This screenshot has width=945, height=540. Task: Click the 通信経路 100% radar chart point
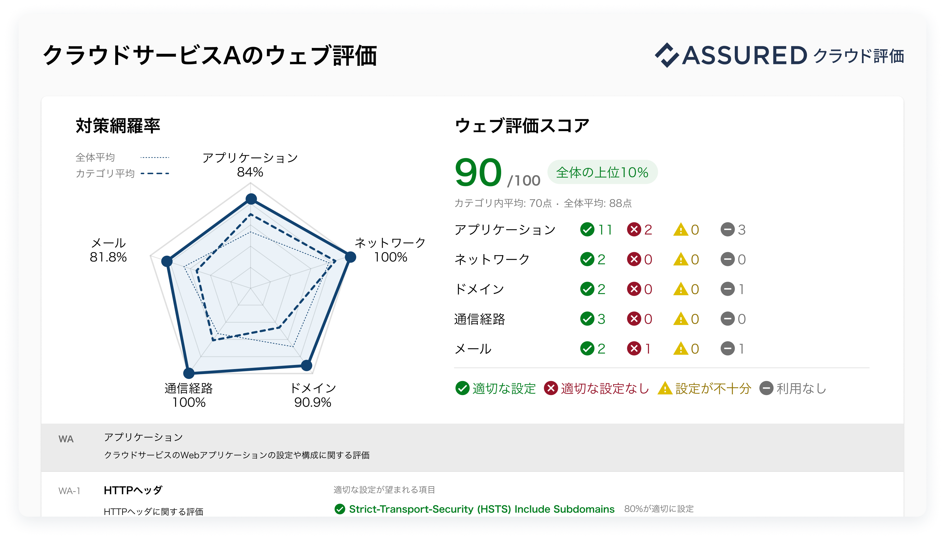pos(189,373)
